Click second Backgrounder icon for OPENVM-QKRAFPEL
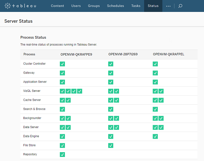The image size is (204, 161). pyautogui.click(x=161, y=118)
